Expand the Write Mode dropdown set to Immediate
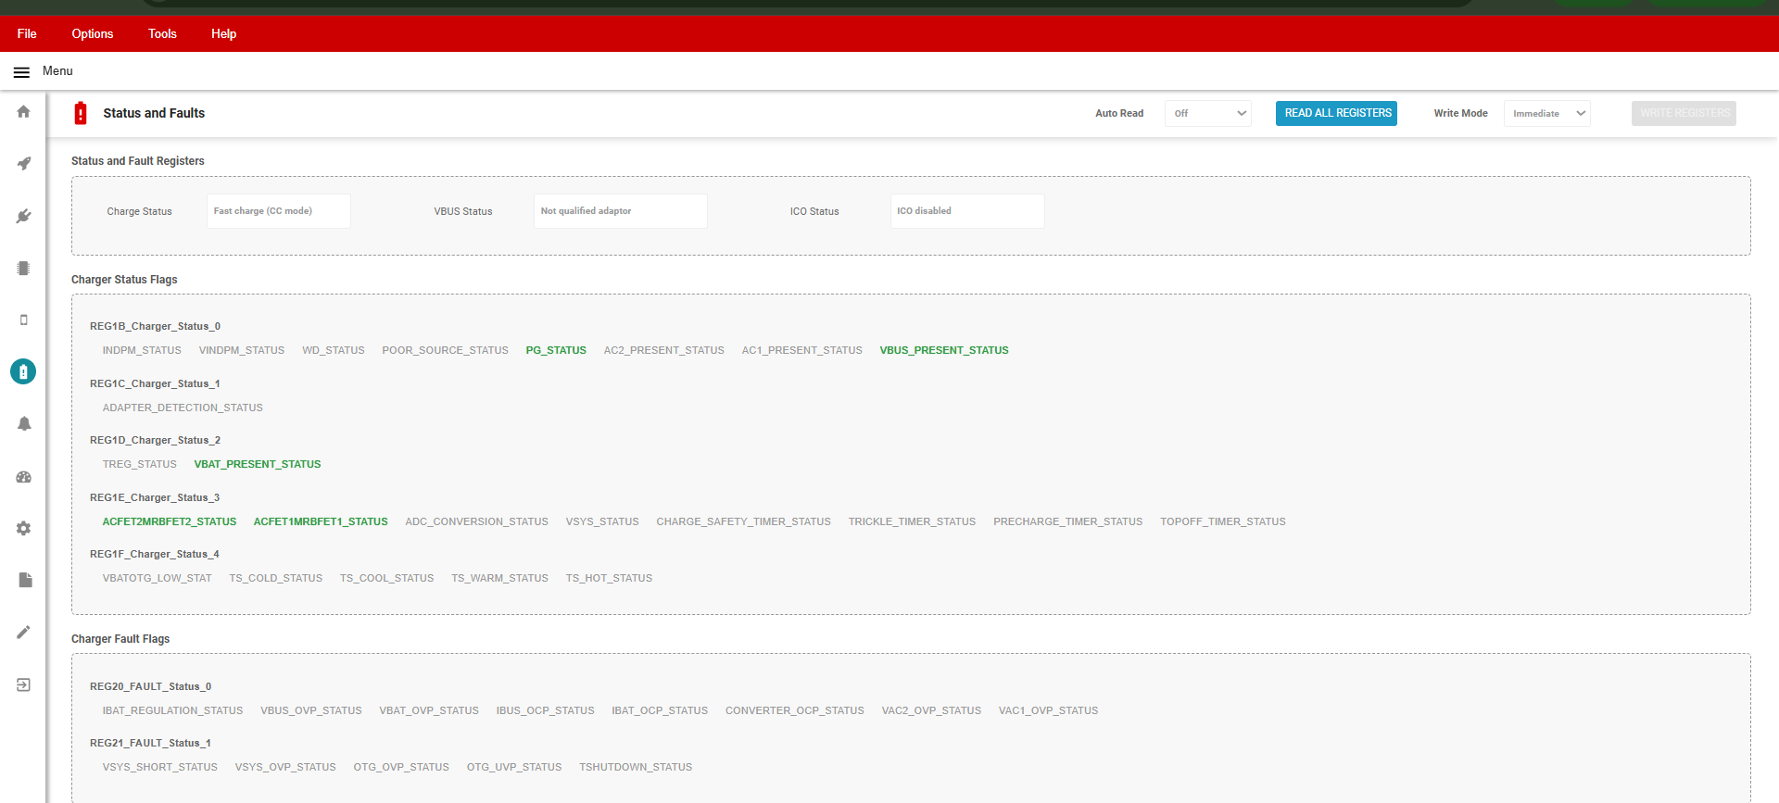Image resolution: width=1779 pixels, height=803 pixels. pyautogui.click(x=1547, y=113)
